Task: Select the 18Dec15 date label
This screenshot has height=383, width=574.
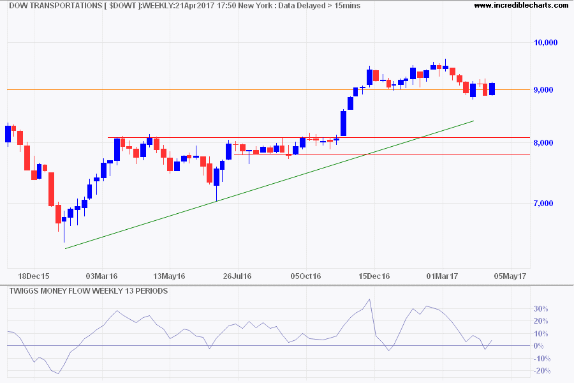Action: (x=34, y=276)
